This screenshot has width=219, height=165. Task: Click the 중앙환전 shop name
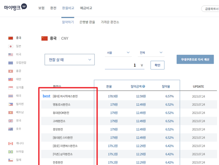[x=58, y=129]
